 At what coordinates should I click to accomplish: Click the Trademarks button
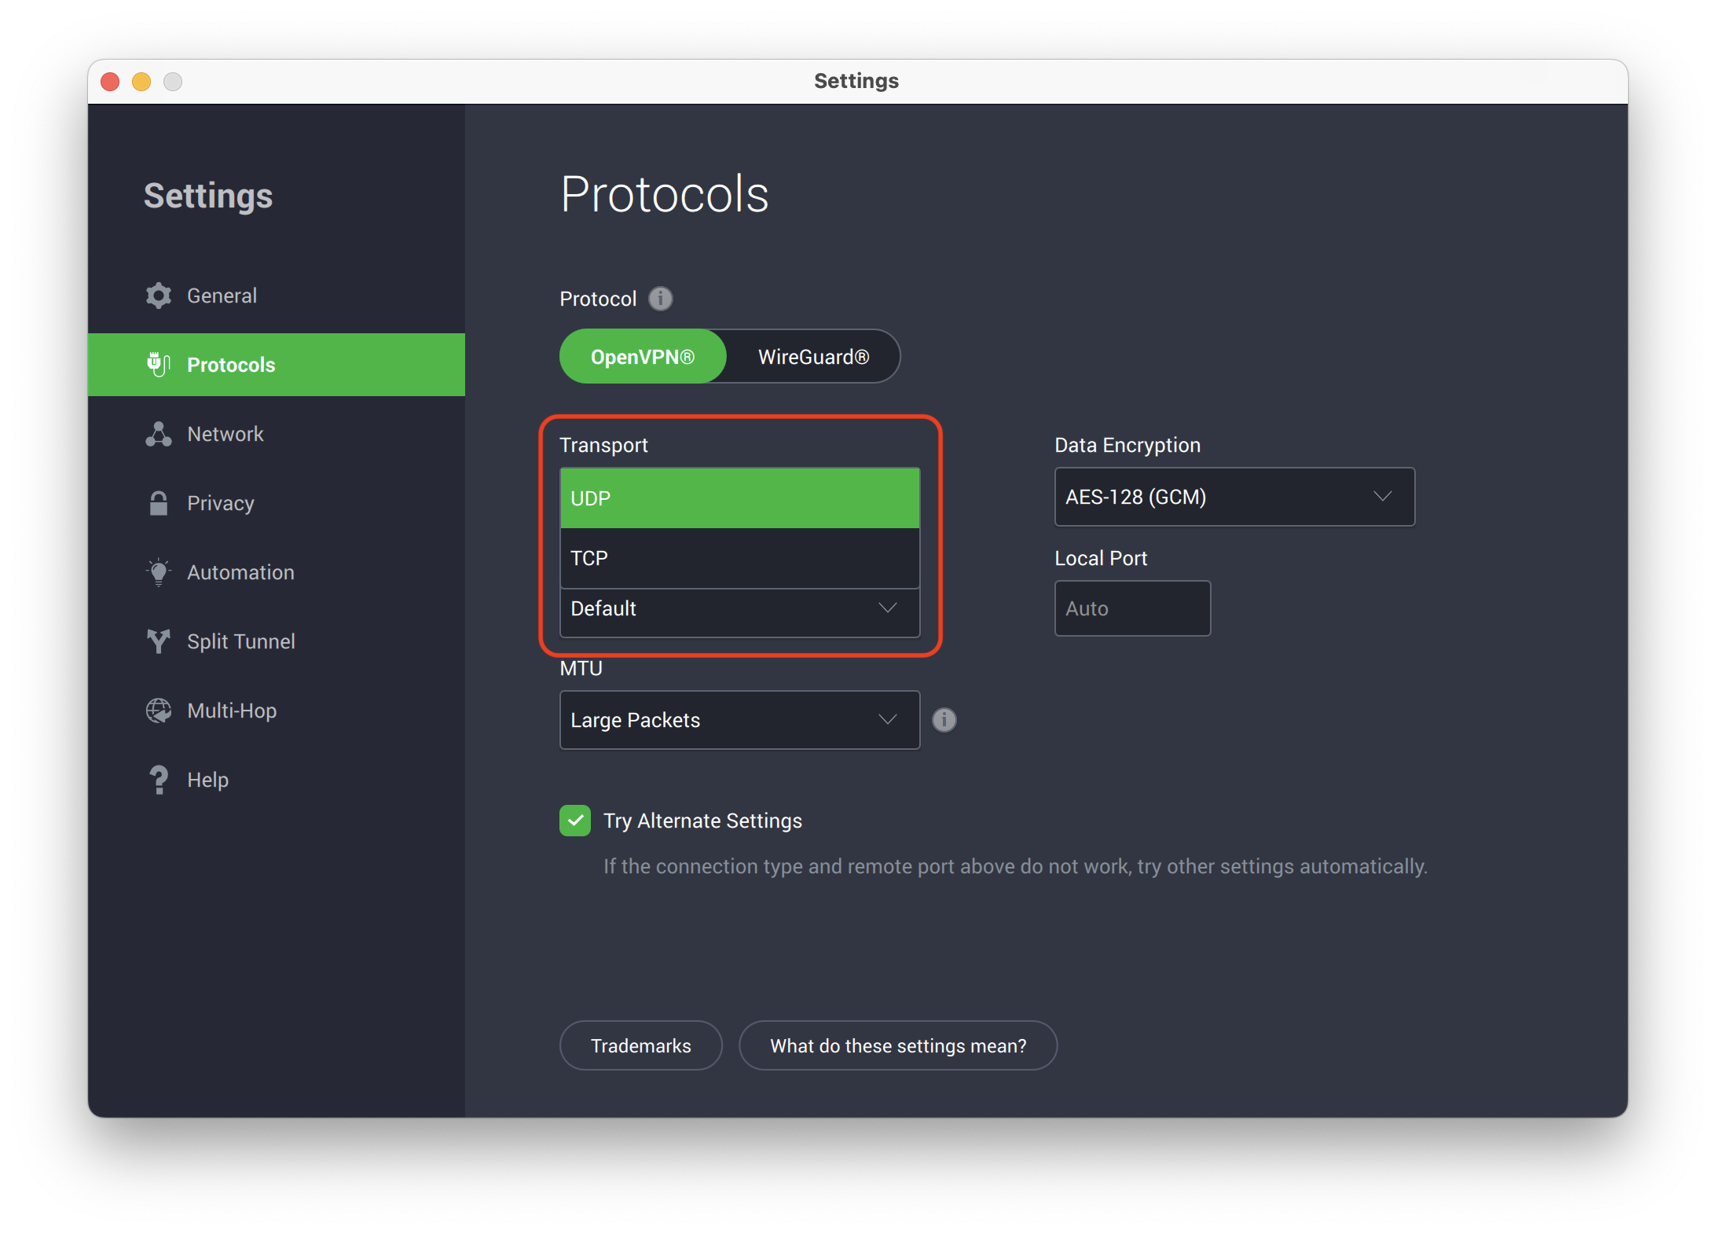pyautogui.click(x=641, y=1045)
